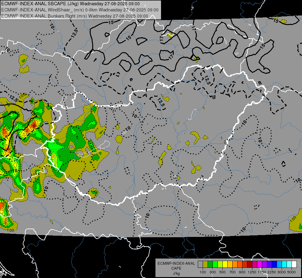Image resolution: width=302 pixels, height=278 pixels.
Task: Click the legend title ECMWF-INDEX-ANAL
Action: (176, 263)
